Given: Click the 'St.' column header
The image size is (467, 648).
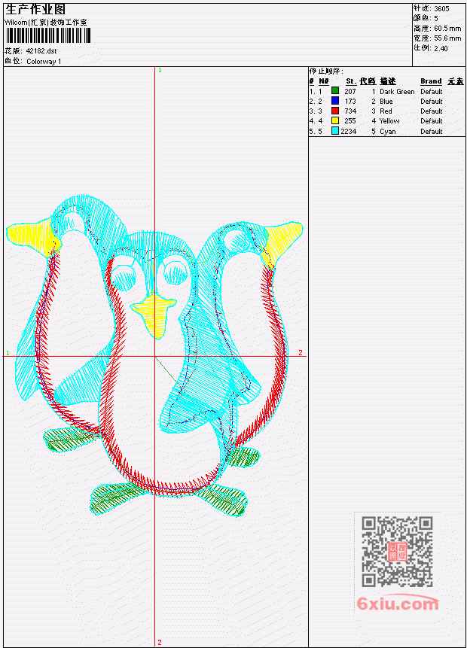Looking at the screenshot, I should coord(351,81).
